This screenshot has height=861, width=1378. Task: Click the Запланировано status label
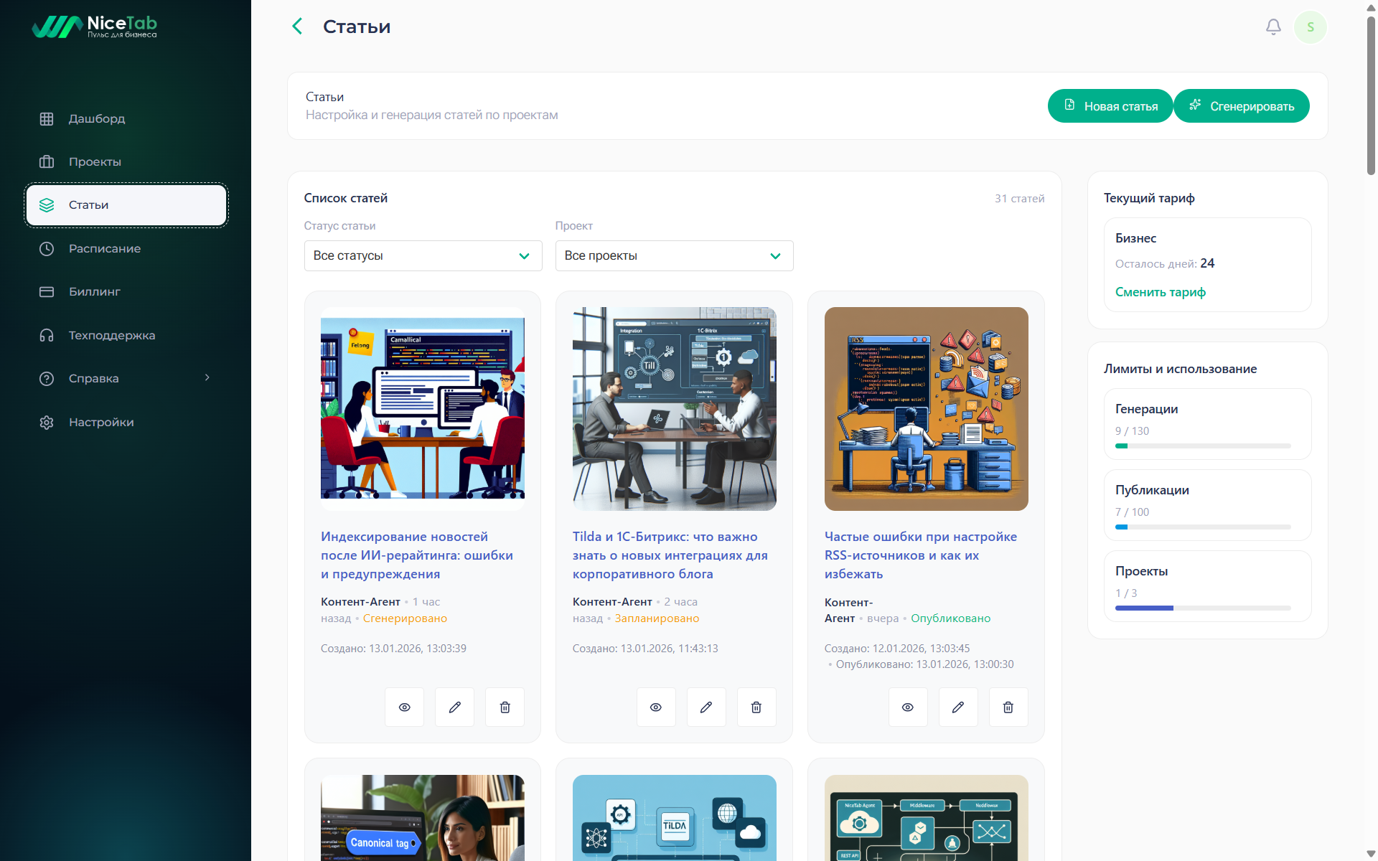(x=657, y=618)
